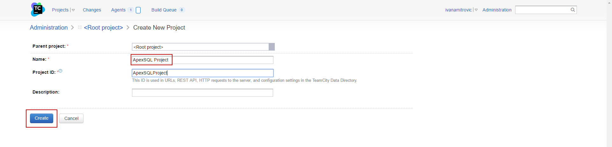Open the Changes tab
612x147 pixels.
[92, 10]
